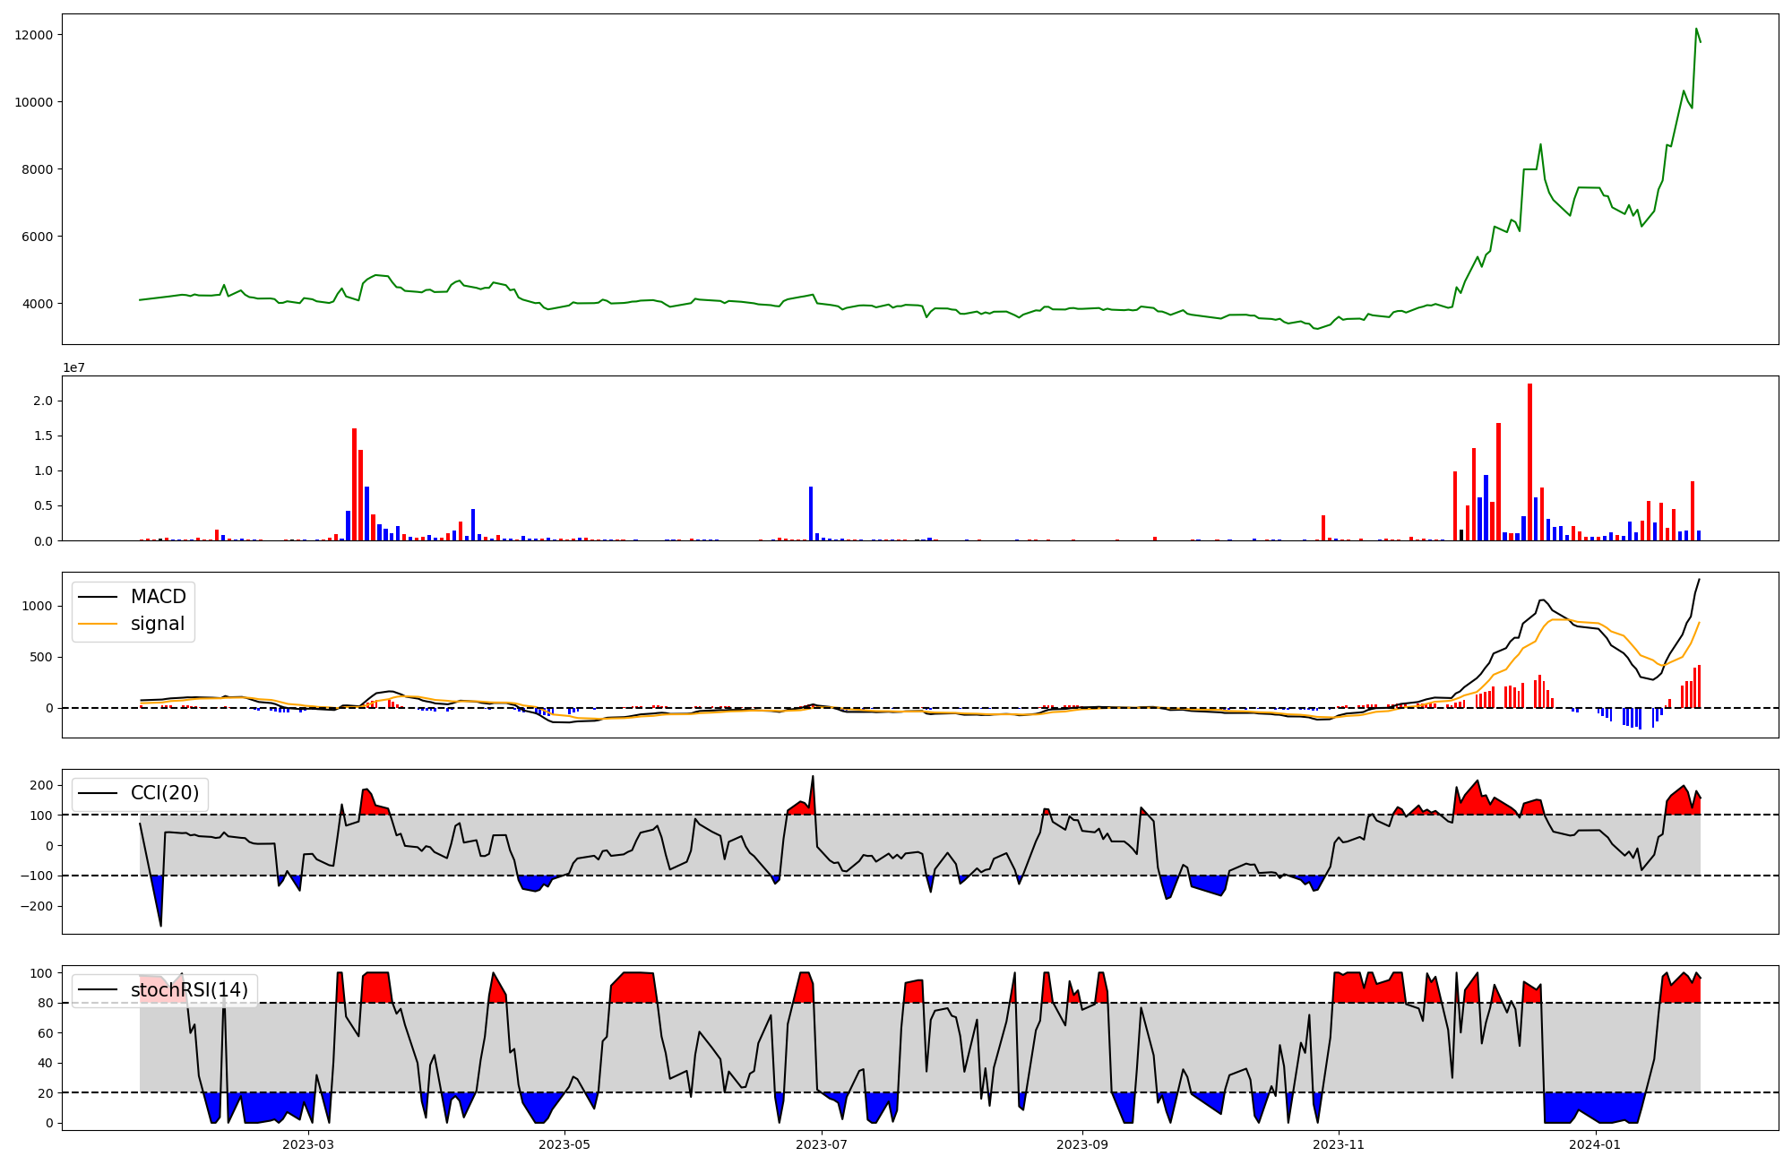Screen dimensions: 1792x1165
Task: Click the 2023-03 date tick label
Action: 308,1144
